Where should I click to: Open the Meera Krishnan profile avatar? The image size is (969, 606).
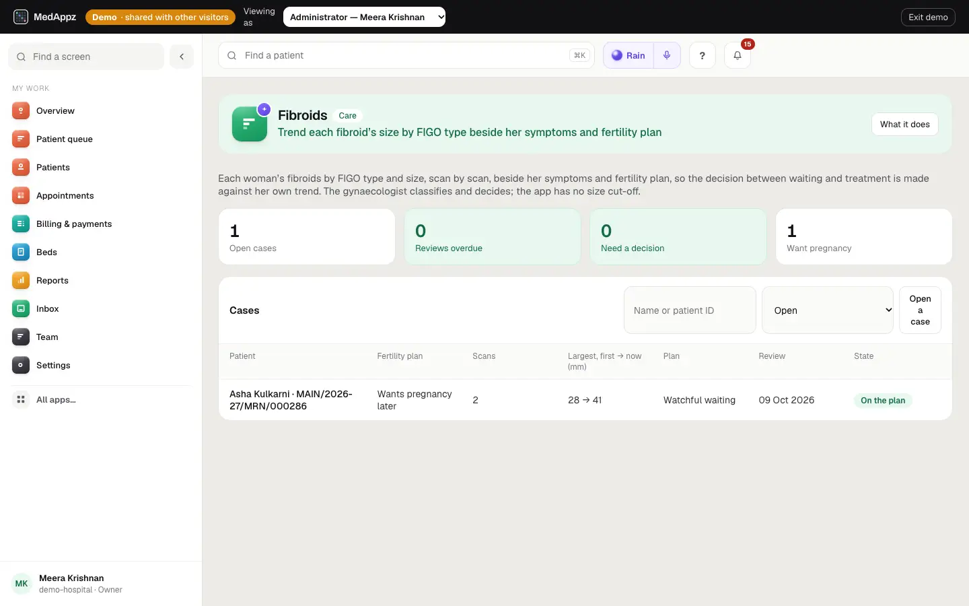pyautogui.click(x=22, y=584)
